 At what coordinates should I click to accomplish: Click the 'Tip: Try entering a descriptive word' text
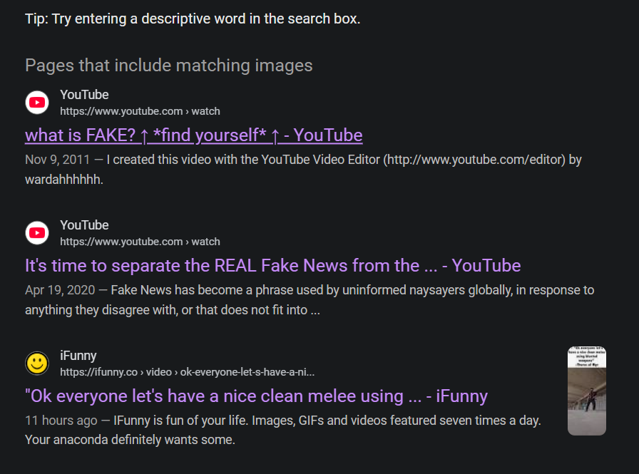[193, 19]
